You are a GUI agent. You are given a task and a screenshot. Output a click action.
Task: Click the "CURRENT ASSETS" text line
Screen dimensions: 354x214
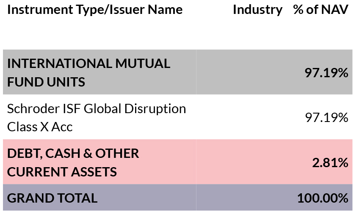pos(62,172)
